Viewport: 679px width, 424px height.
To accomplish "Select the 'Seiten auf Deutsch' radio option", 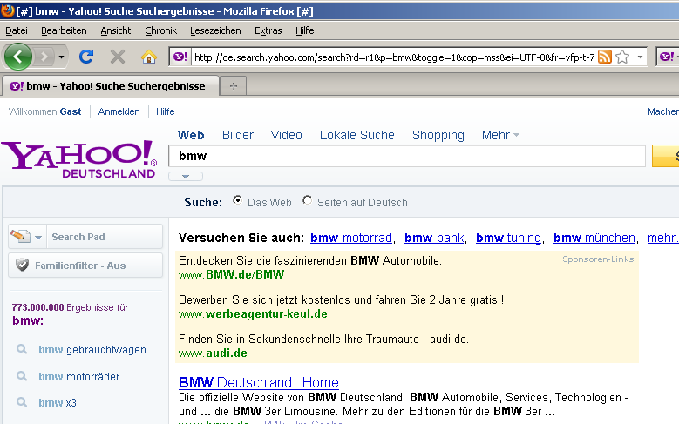I will click(x=307, y=201).
